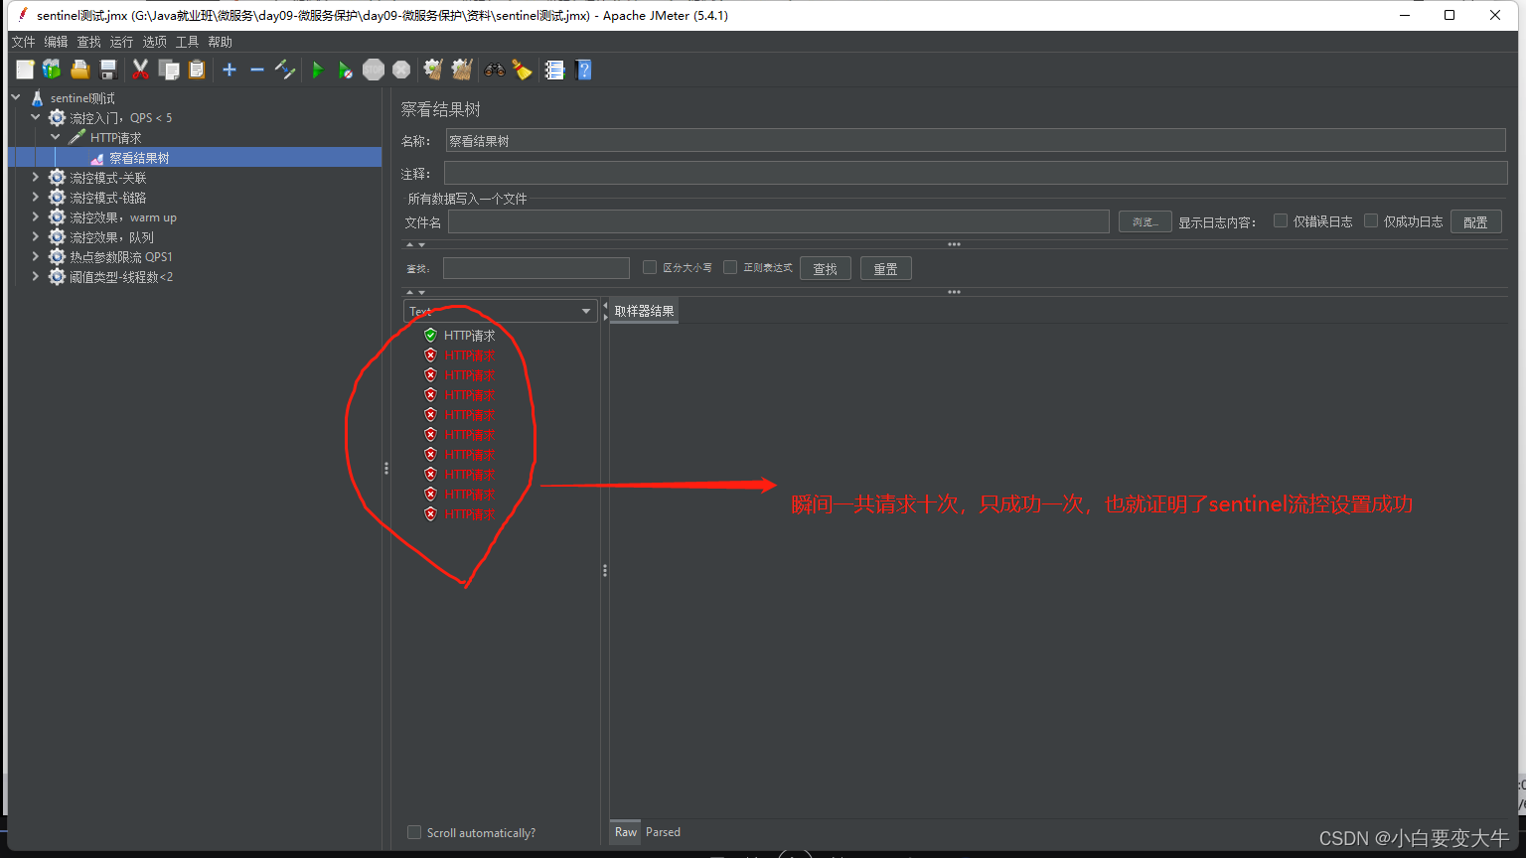Open Search with the binoculars icon

(494, 70)
